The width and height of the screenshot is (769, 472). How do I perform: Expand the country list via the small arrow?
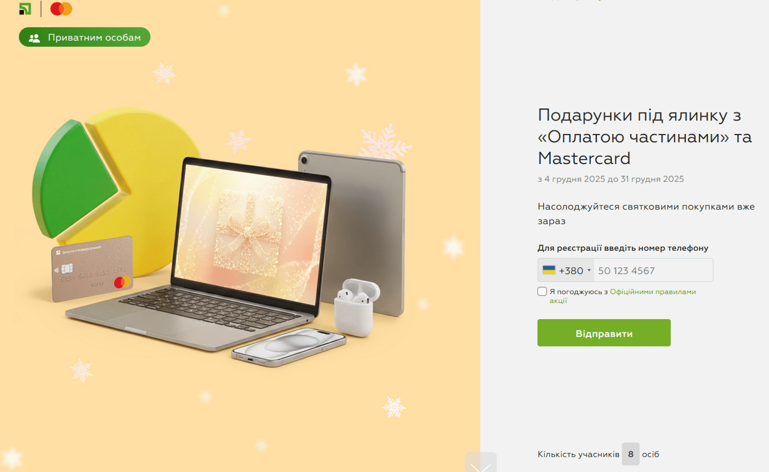point(589,271)
